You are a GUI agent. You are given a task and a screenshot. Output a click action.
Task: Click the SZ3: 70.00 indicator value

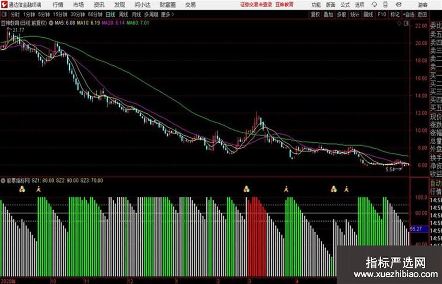pos(92,180)
